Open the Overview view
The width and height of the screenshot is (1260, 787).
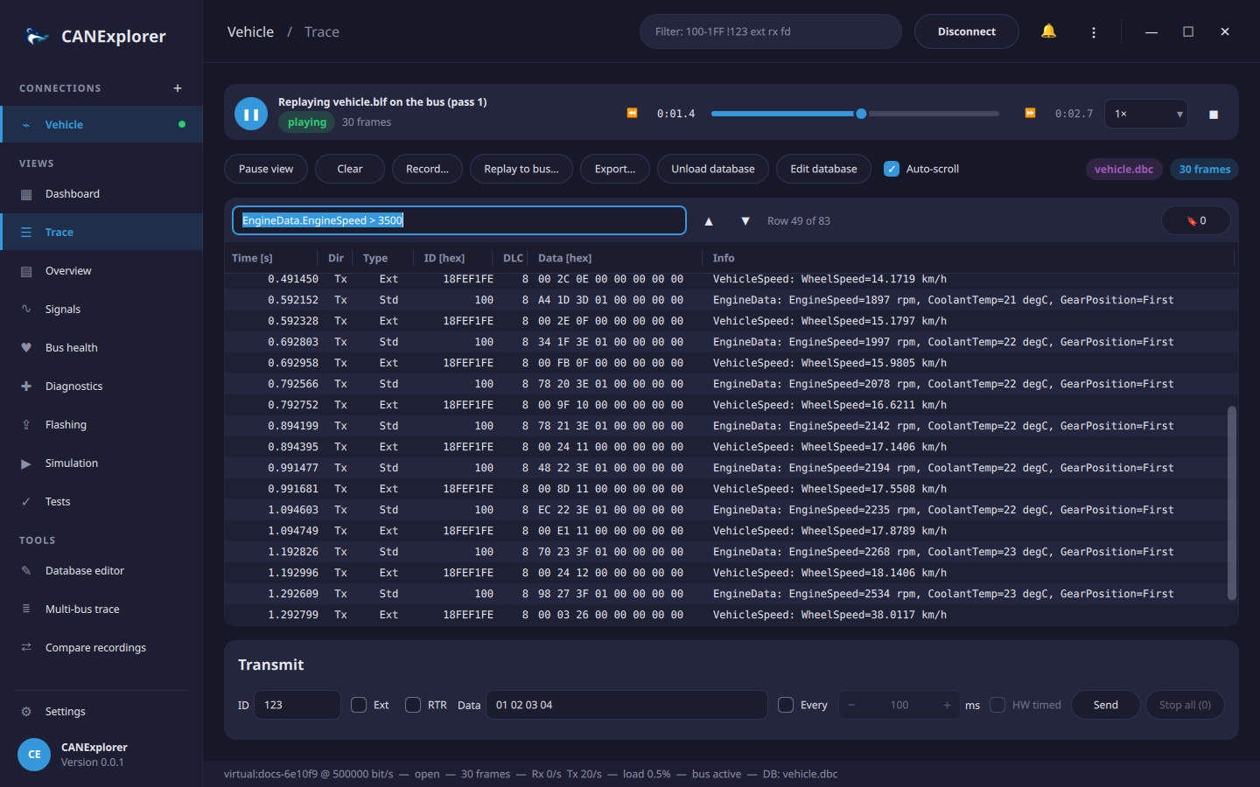(101, 271)
